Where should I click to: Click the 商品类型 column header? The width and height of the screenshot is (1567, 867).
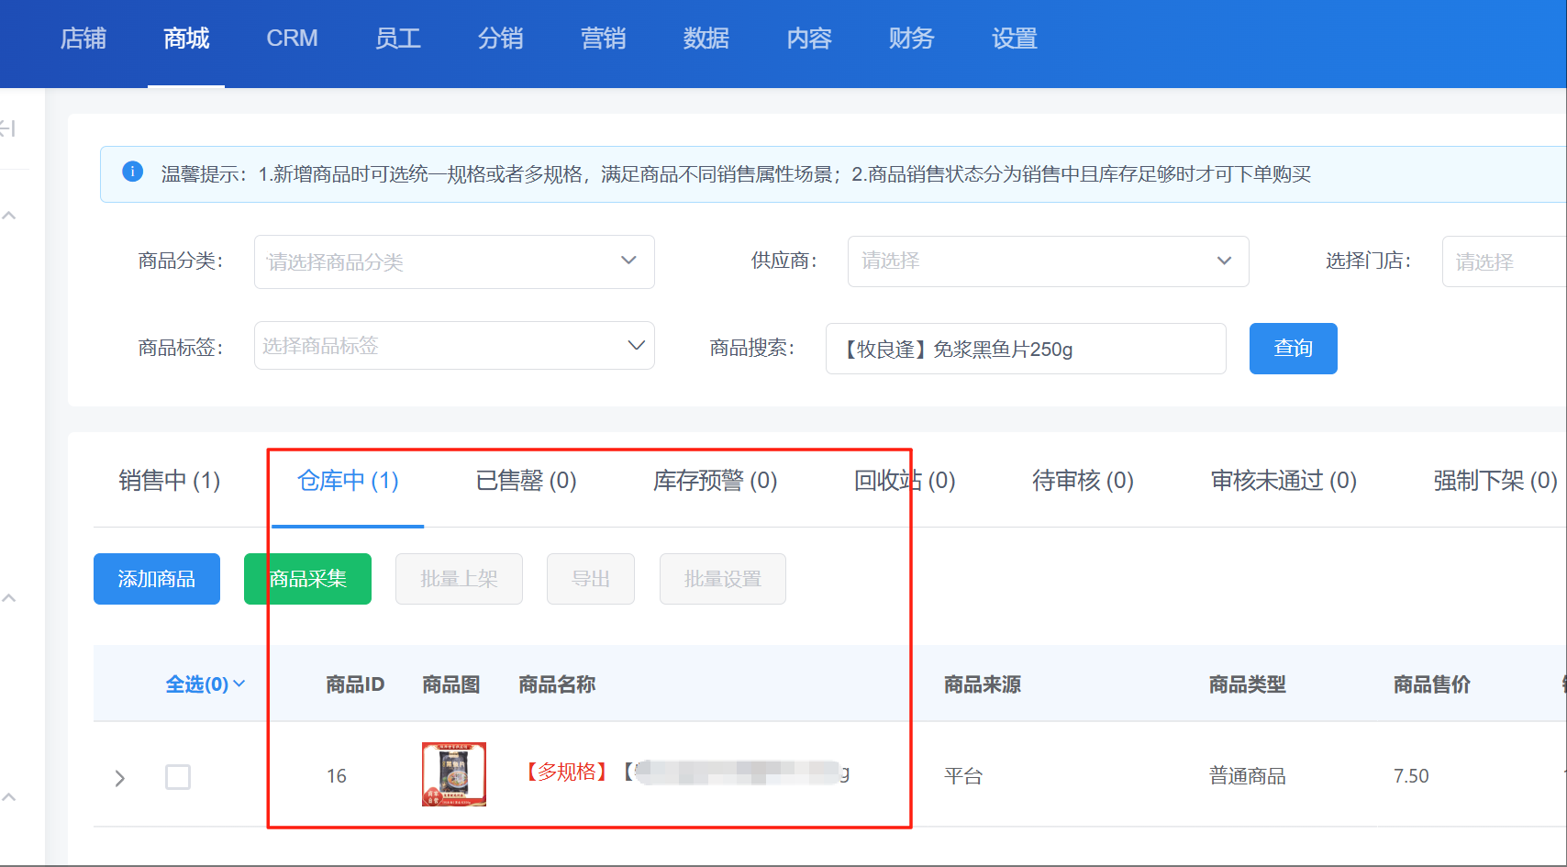tap(1248, 684)
